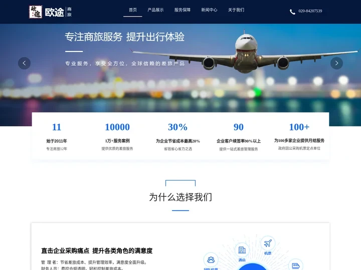This screenshot has width=361, height=270.
Task: Show the next banner slide arrow
Action: (336, 63)
